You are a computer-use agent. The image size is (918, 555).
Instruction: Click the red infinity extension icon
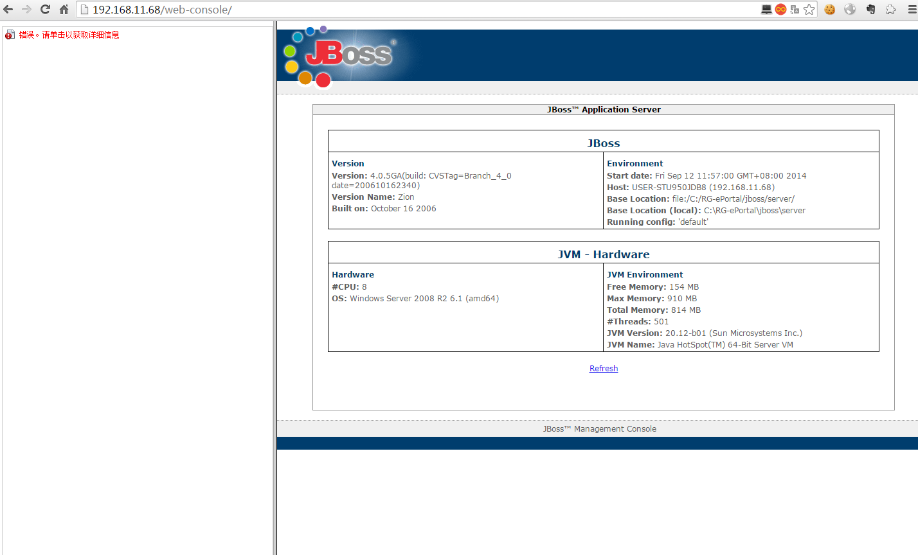[780, 10]
